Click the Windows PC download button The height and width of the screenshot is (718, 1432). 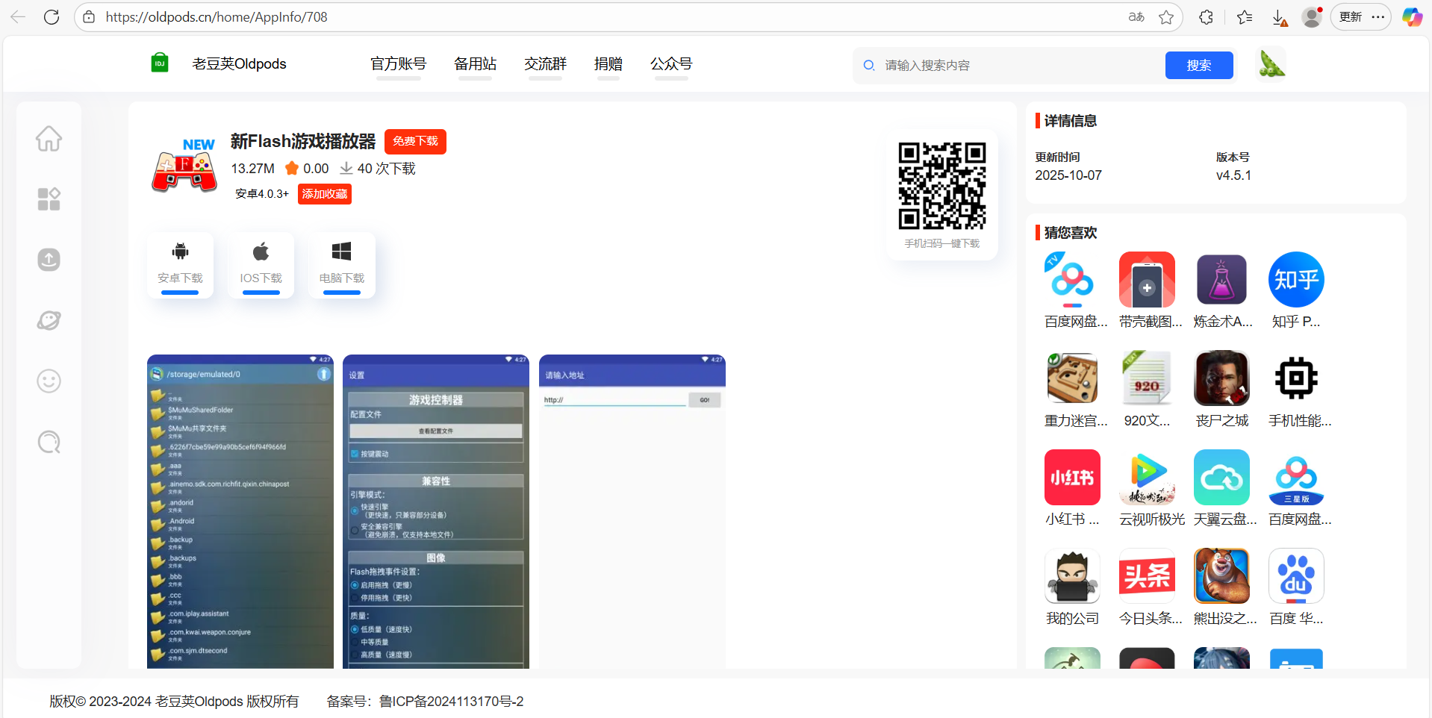341,264
